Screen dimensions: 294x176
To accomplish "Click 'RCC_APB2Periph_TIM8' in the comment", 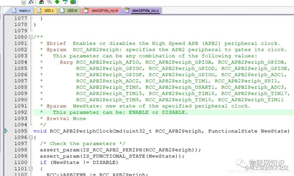I will 108,87.
